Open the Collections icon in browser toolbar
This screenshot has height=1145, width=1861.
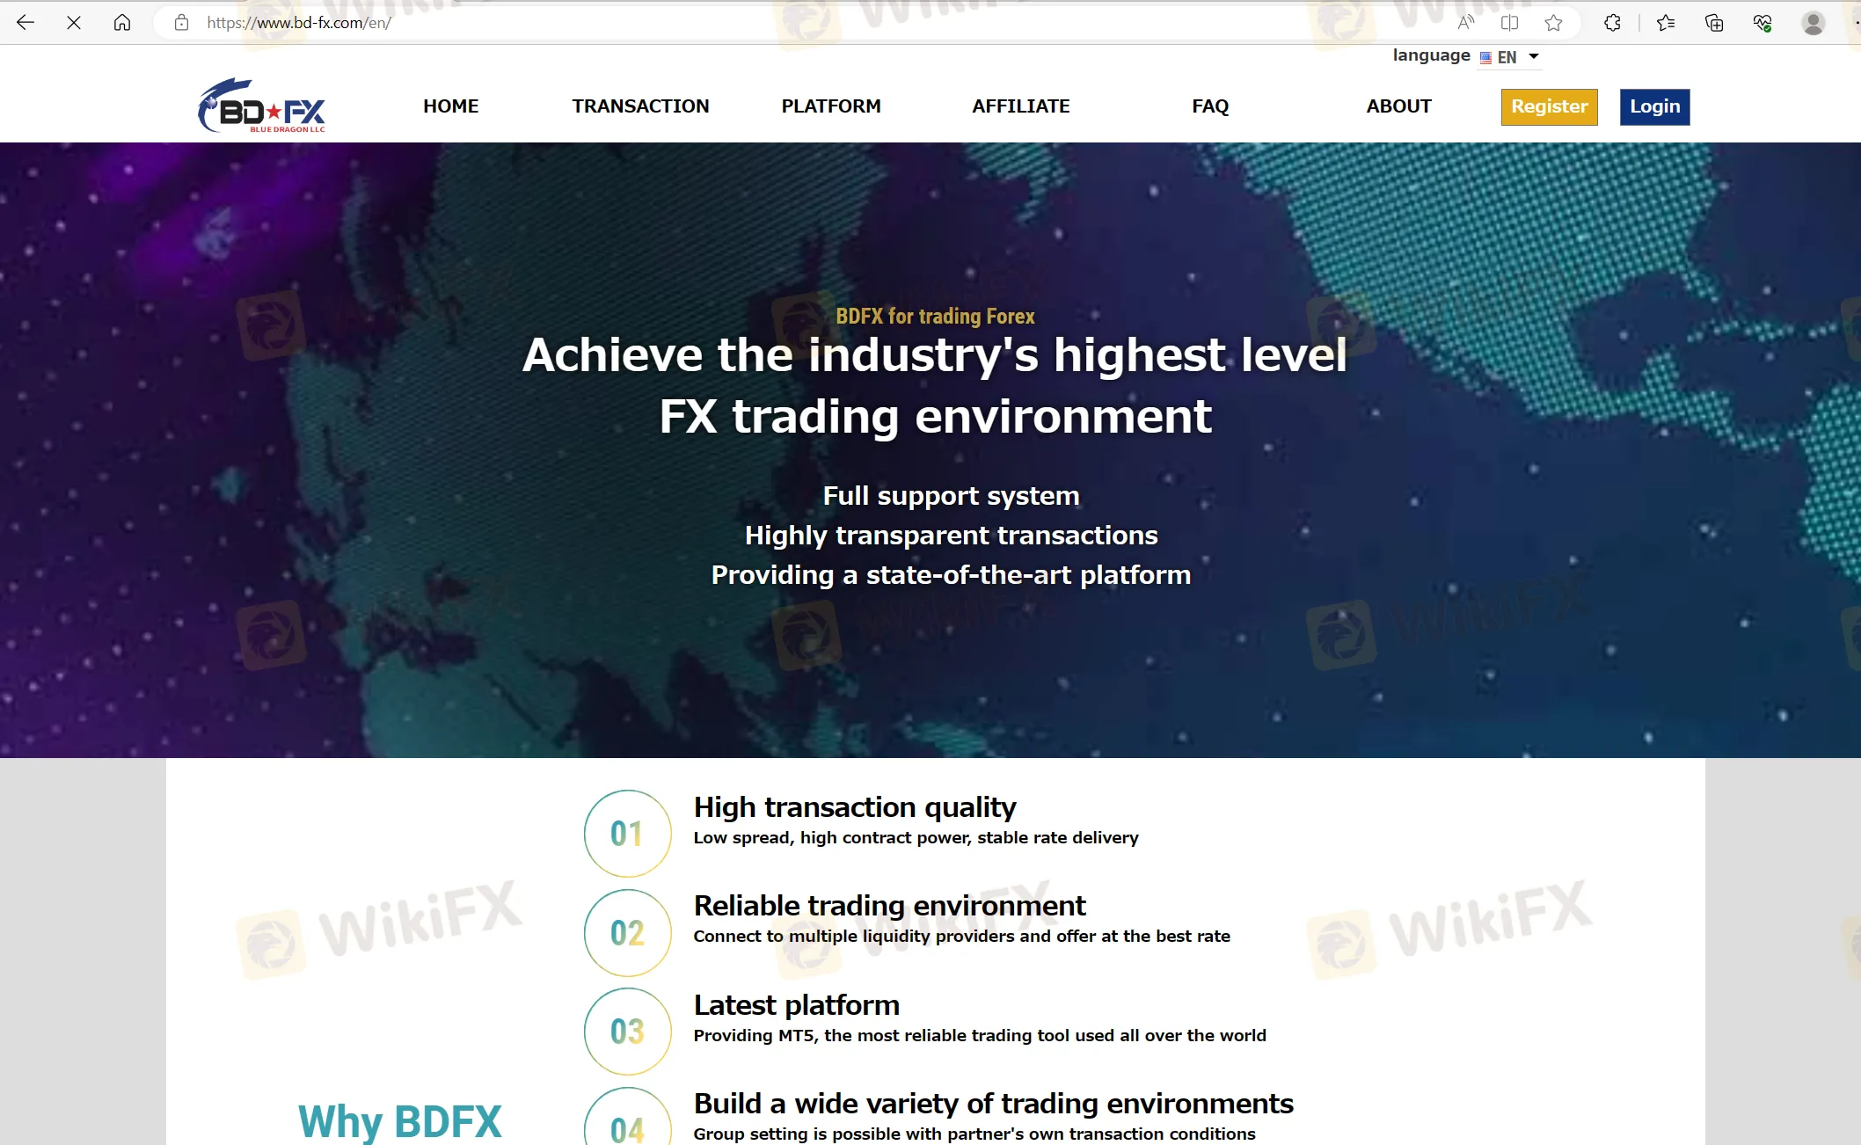[x=1713, y=22]
